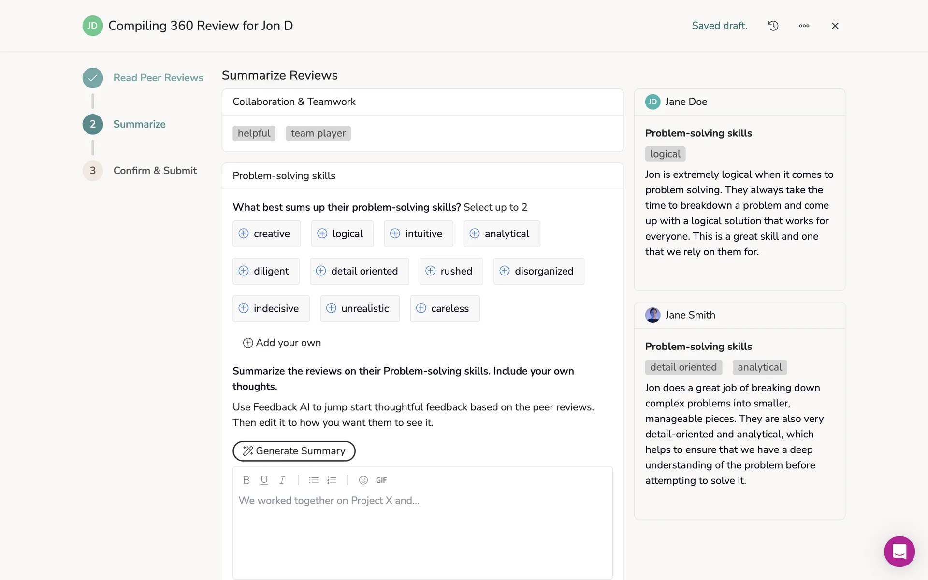This screenshot has height=580, width=928.
Task: Select the 'analytical' trait tag
Action: tap(501, 234)
